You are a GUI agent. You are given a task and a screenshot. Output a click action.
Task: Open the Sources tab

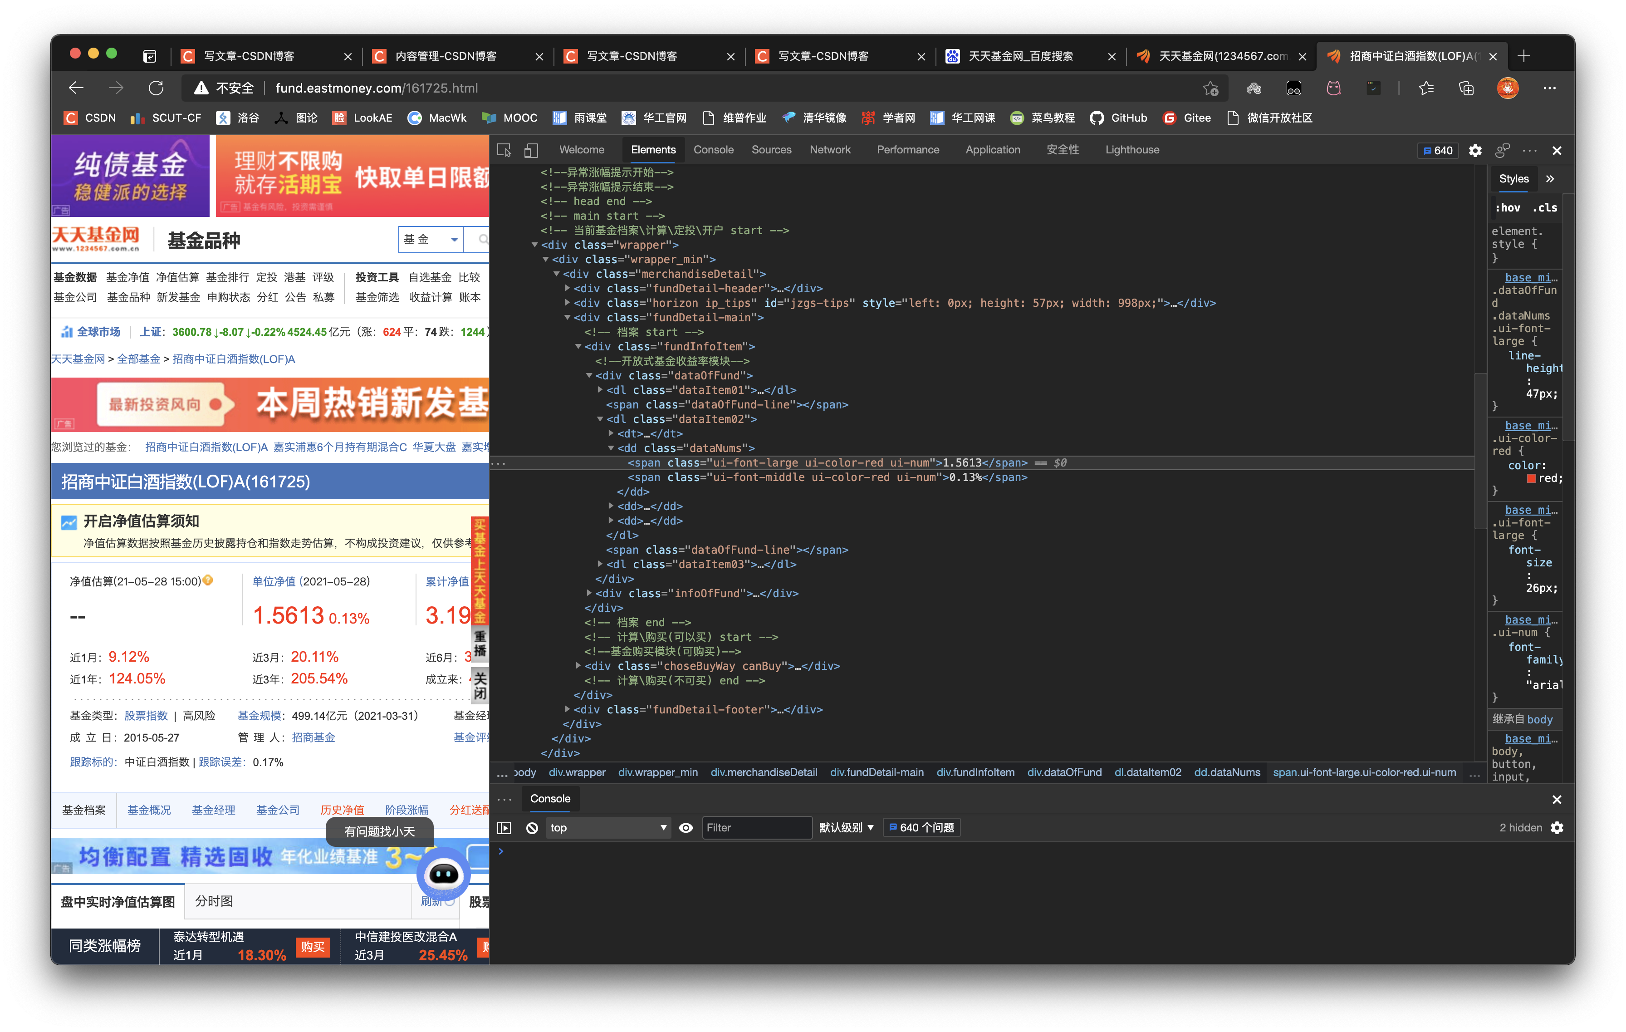click(x=771, y=150)
